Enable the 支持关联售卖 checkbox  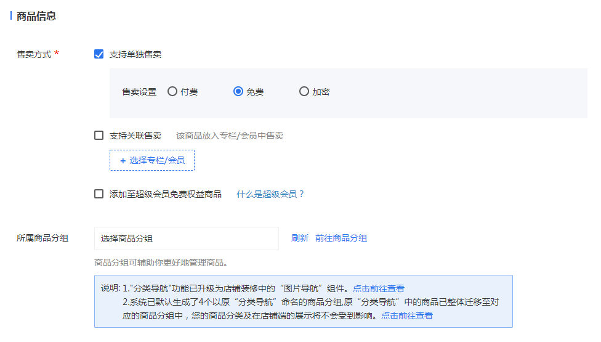99,136
